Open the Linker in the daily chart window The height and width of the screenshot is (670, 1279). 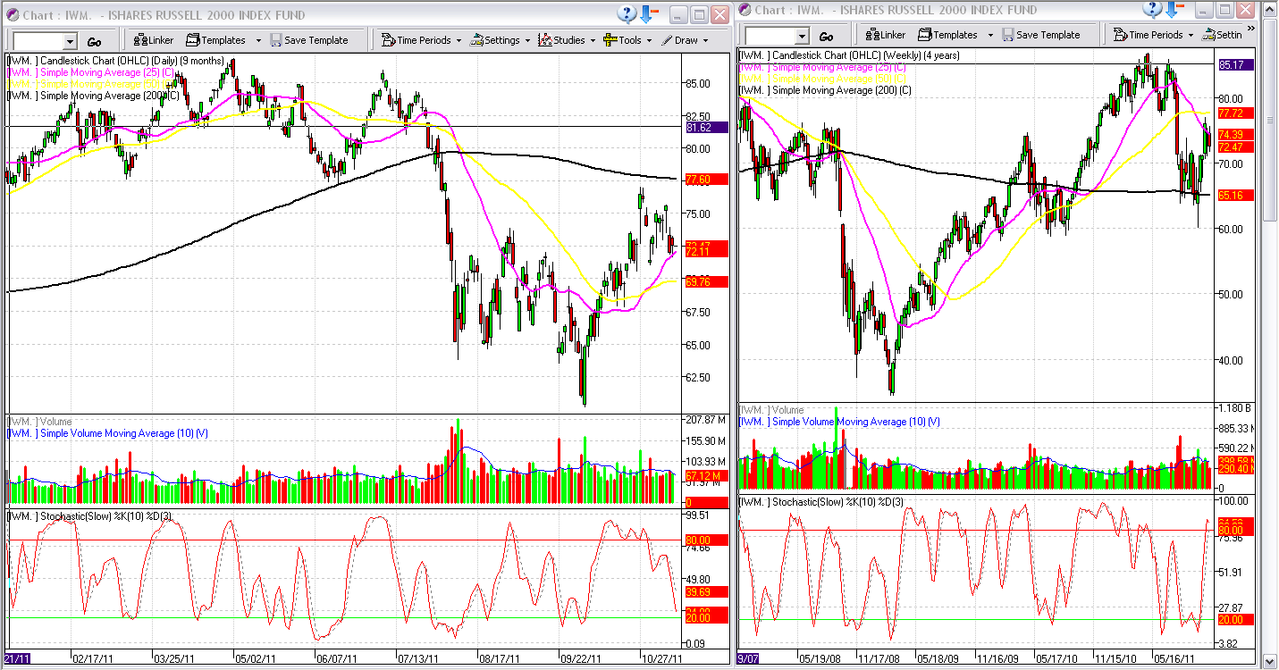tap(153, 40)
